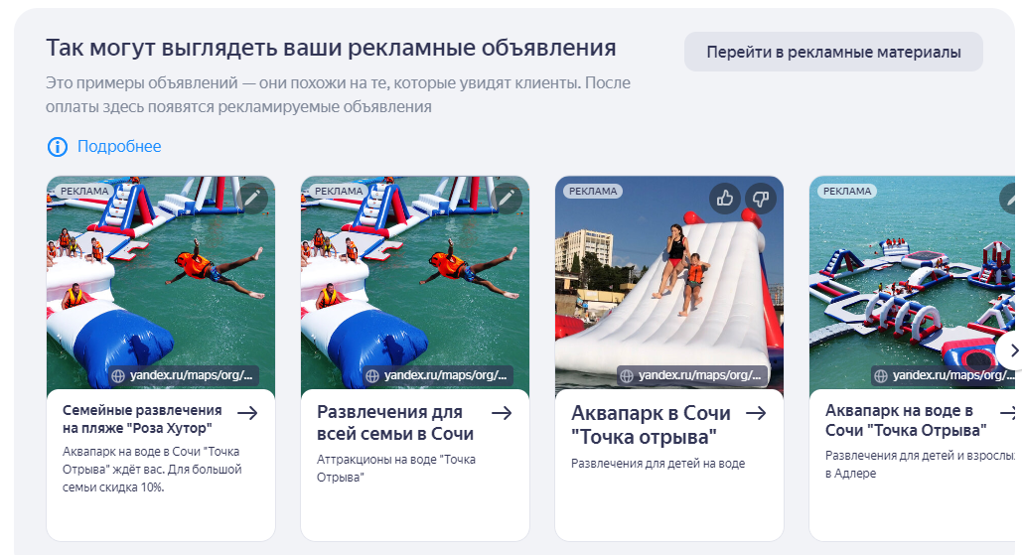Click the Аквапарк на воде в Сочи headline
1022x555 pixels.
pyautogui.click(x=906, y=420)
